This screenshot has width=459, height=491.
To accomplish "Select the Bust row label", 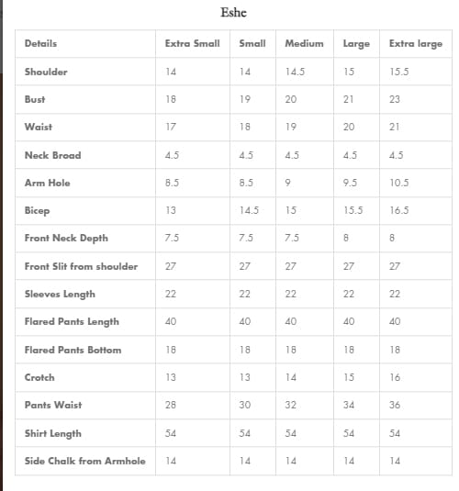I will click(35, 99).
